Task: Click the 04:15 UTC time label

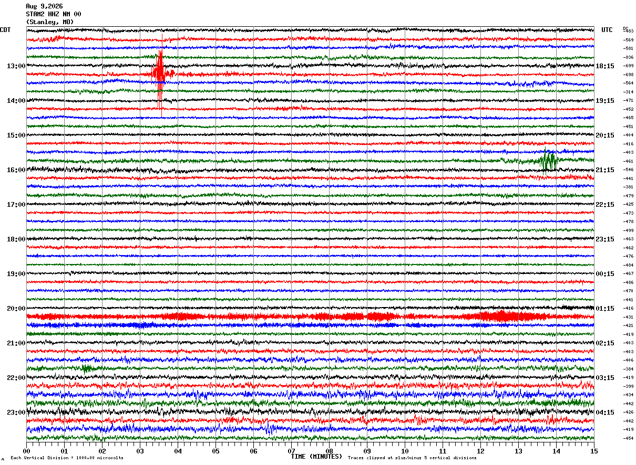Action: [605, 413]
